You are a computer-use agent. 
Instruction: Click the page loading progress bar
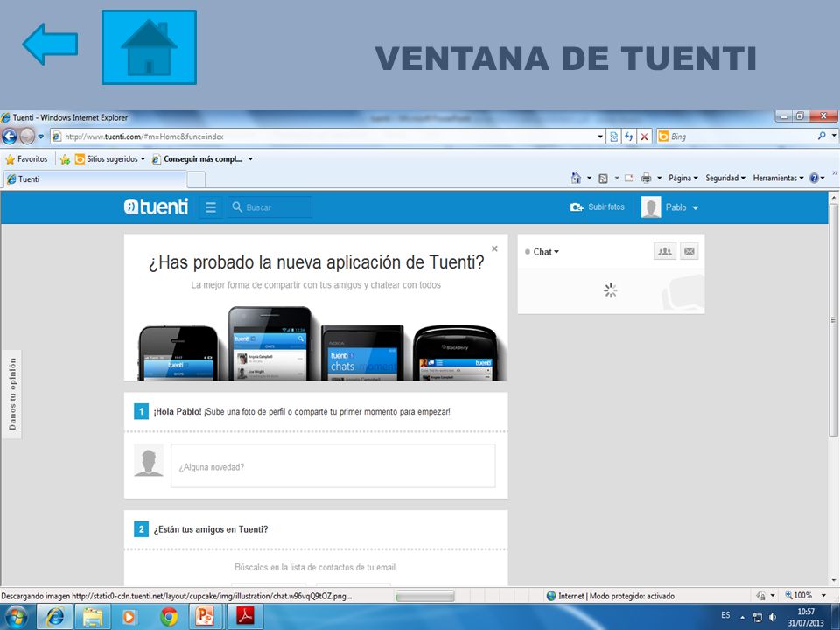pyautogui.click(x=425, y=596)
